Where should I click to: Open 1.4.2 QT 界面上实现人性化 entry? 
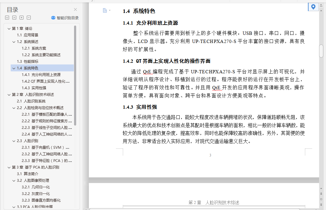point(46,81)
